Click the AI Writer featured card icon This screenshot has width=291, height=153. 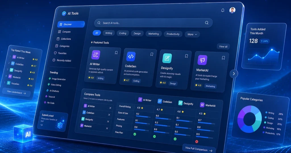tap(96, 55)
